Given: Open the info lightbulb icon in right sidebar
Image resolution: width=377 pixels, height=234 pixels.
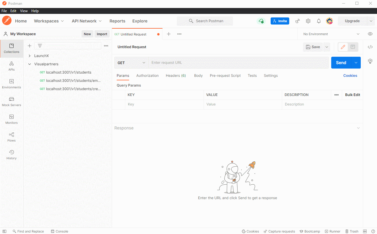Looking at the screenshot, I should [x=370, y=61].
